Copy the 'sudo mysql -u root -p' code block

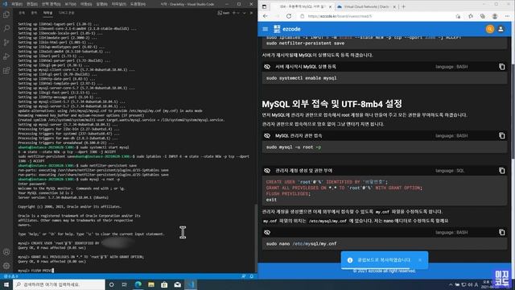click(x=502, y=135)
